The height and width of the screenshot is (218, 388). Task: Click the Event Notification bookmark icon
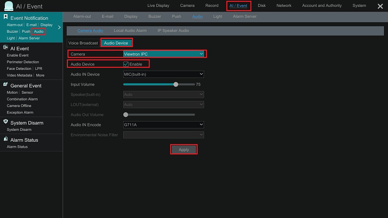[x=5, y=17]
